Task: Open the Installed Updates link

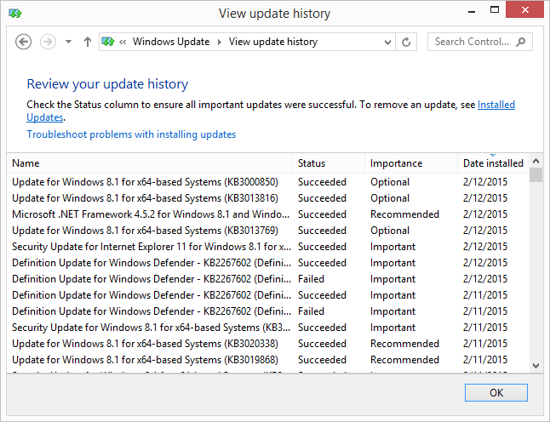Action: 496,105
